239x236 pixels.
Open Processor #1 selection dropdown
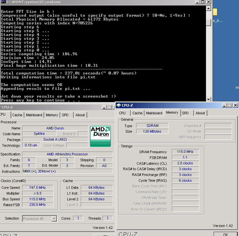[x=54, y=219]
